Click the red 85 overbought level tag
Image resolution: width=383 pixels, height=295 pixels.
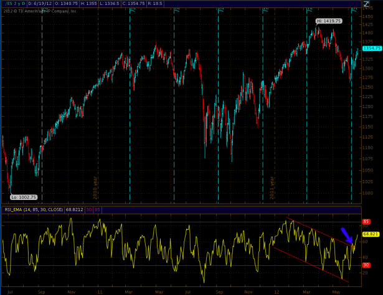367,222
